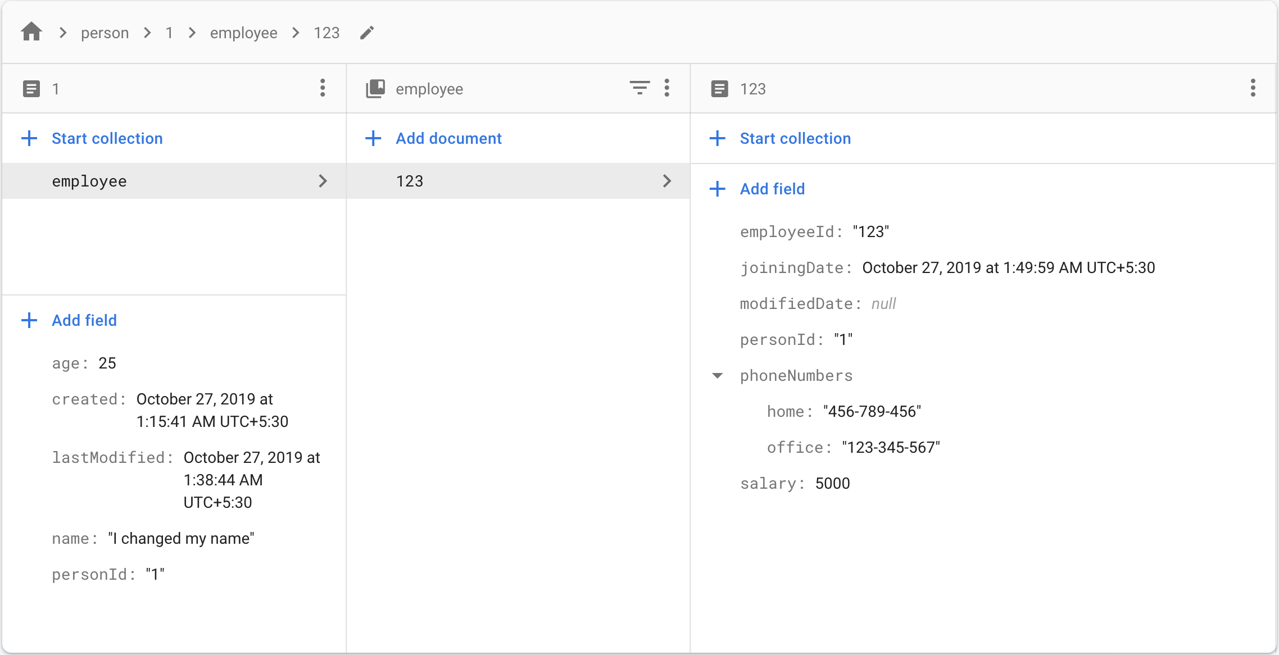Open the filter icon on the employee collection panel
This screenshot has height=655, width=1279.
(639, 88)
